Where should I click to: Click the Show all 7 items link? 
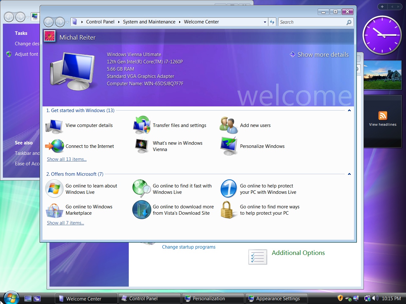coord(65,223)
